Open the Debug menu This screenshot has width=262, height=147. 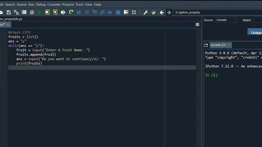[x=41, y=4]
